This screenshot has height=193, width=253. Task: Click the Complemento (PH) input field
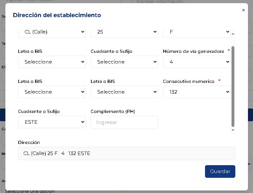point(124,122)
